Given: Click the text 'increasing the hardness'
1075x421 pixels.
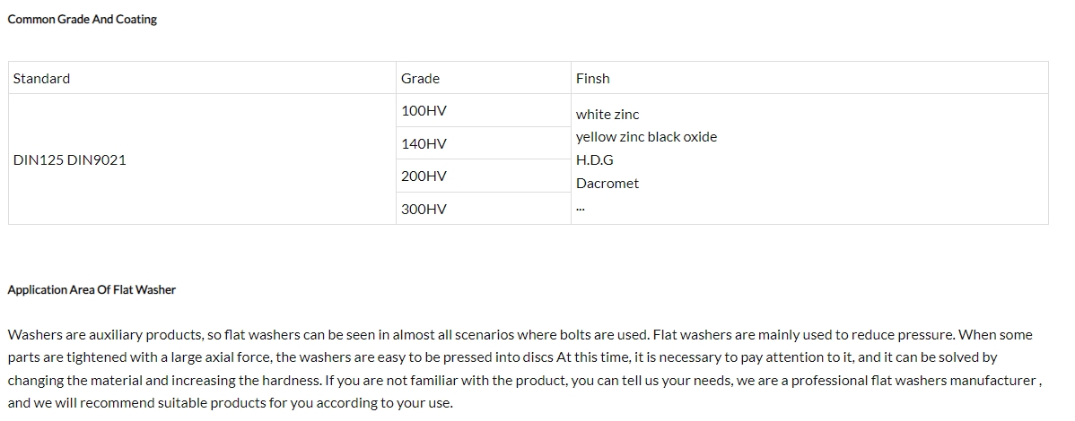Looking at the screenshot, I should click(246, 381).
